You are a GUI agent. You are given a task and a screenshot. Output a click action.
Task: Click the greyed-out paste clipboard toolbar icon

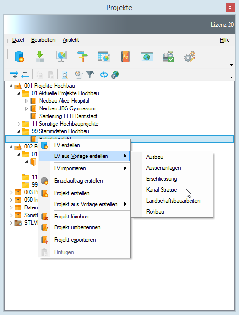pos(50,75)
